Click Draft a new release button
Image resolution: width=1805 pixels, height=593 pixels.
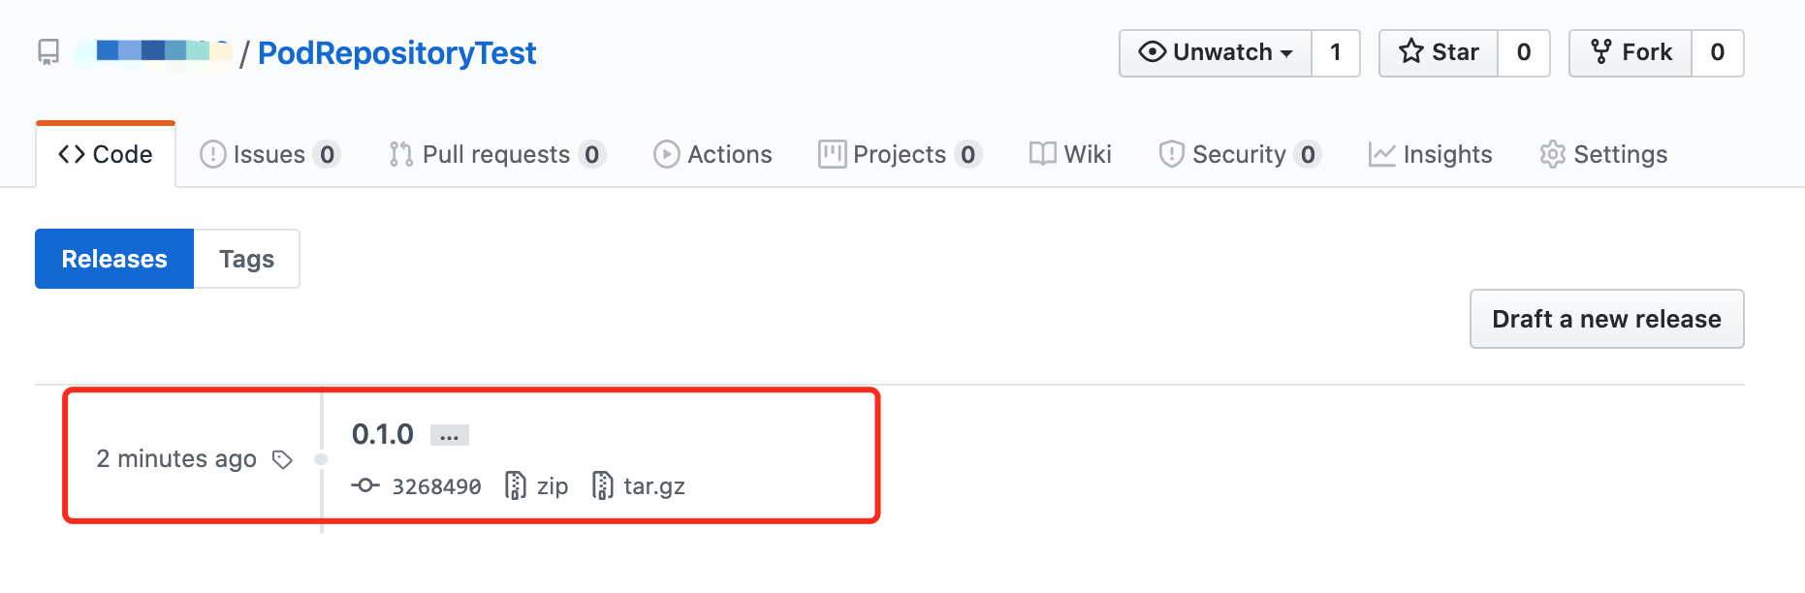point(1606,319)
